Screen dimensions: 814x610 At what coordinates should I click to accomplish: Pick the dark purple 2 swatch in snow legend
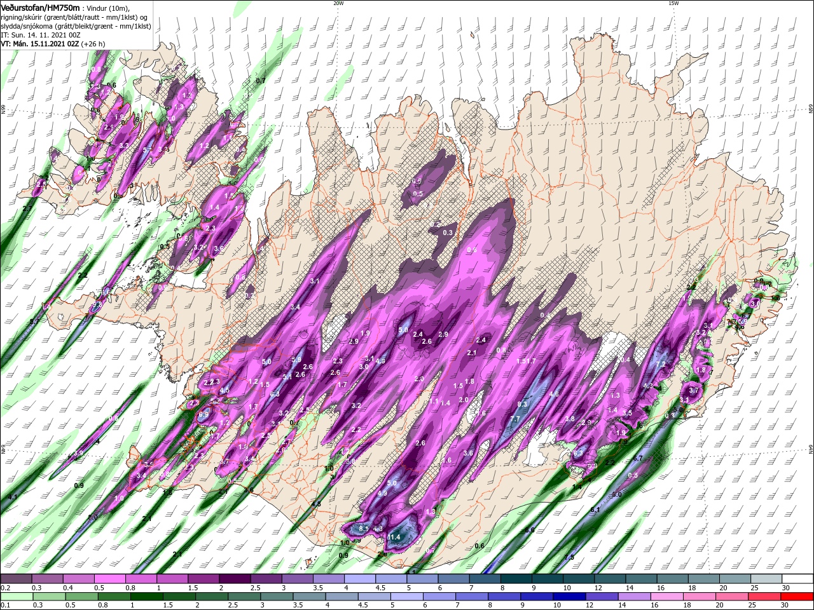pos(234,579)
